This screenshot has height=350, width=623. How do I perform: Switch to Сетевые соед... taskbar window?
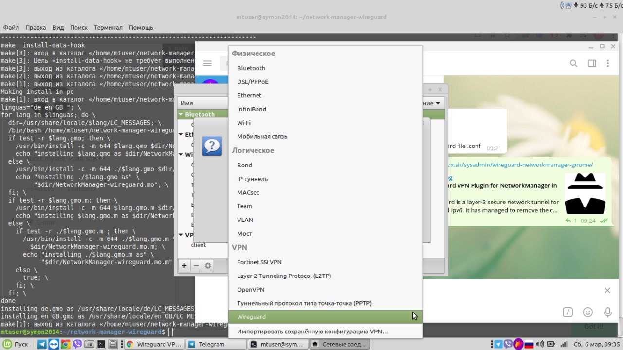coord(339,344)
